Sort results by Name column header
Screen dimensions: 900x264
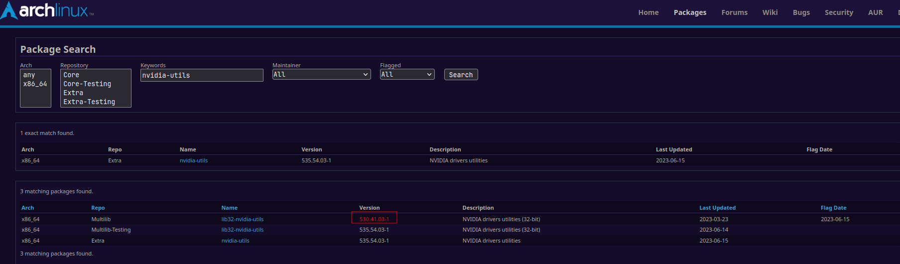coord(230,208)
